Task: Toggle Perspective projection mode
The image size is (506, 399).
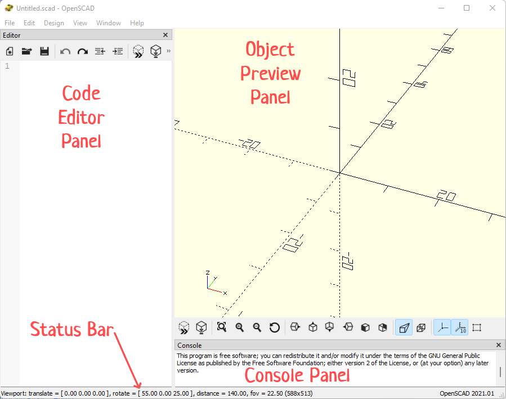Action: point(404,328)
